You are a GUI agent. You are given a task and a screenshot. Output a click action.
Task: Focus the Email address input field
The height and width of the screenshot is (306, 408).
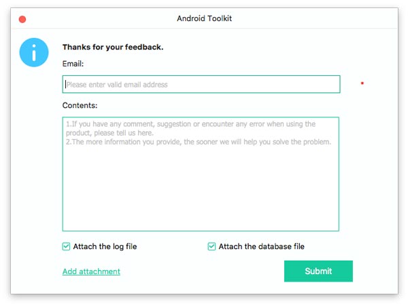[x=201, y=84]
